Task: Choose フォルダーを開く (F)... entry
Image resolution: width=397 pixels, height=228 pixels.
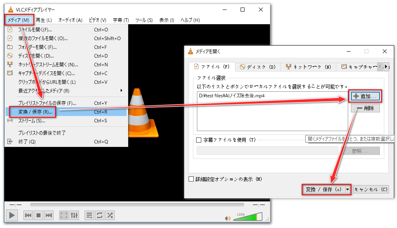Action: tap(66, 47)
